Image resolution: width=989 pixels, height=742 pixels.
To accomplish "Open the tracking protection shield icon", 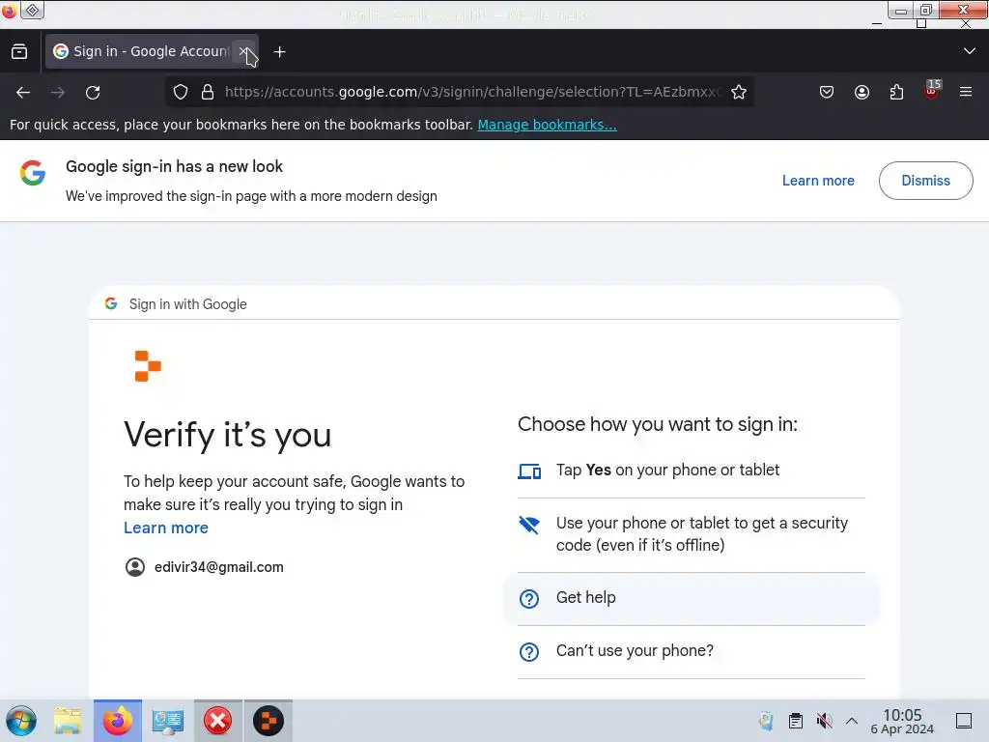I will [181, 92].
